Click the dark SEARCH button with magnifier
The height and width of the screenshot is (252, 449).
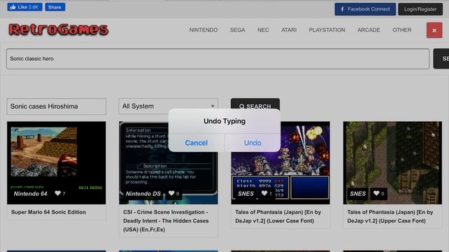coord(255,106)
